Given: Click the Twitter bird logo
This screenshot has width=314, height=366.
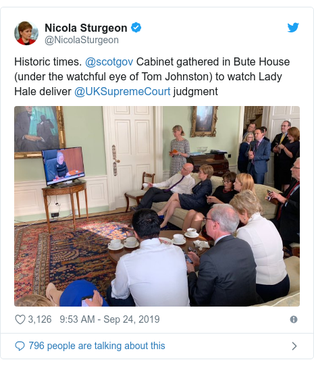Looking at the screenshot, I should (293, 28).
